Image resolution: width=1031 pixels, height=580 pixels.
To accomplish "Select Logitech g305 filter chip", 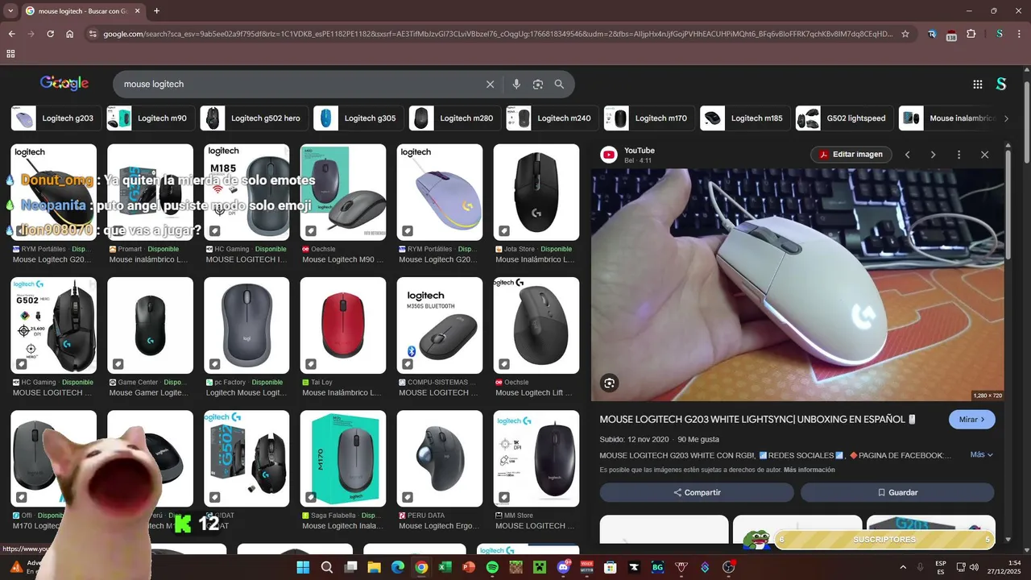I will pyautogui.click(x=357, y=118).
